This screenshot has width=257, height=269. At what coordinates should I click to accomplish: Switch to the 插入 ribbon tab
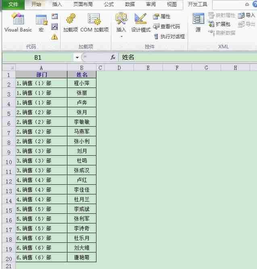pos(57,4)
